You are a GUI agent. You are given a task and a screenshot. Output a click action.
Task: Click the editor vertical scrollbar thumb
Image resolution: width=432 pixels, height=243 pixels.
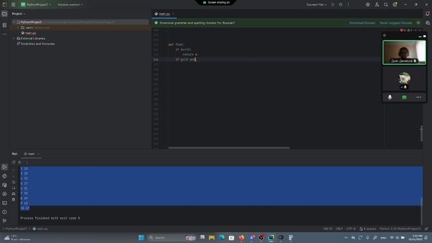tap(421, 134)
